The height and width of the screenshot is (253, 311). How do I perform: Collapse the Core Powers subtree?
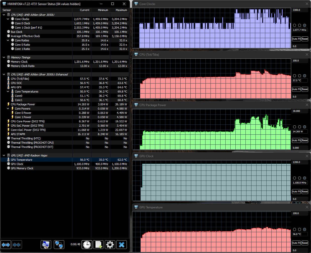click(x=8, y=109)
